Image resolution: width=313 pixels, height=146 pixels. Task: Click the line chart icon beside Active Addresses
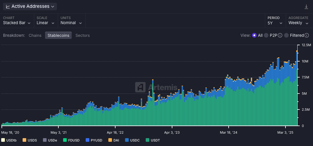pyautogui.click(x=8, y=6)
